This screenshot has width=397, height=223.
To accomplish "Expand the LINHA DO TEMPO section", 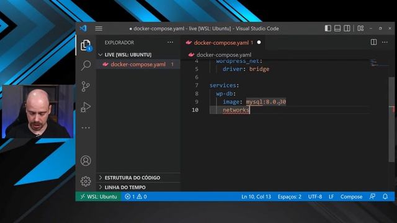I will click(x=138, y=187).
